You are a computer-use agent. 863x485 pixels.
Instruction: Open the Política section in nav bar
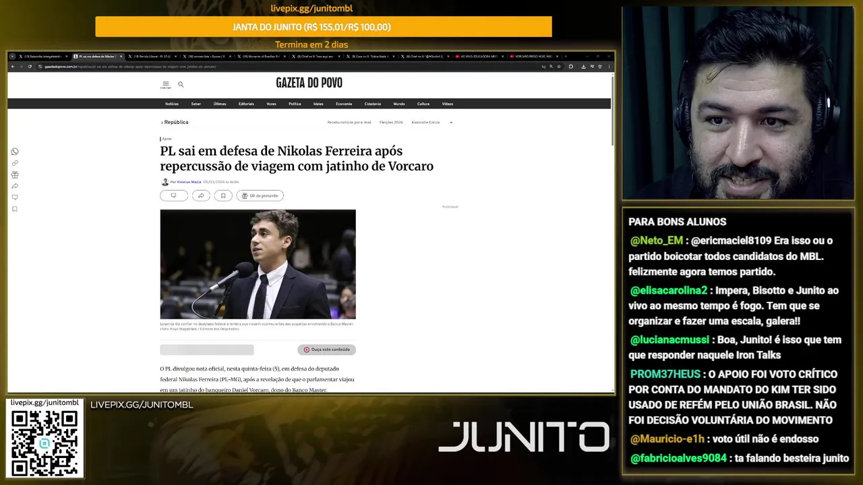coord(295,104)
